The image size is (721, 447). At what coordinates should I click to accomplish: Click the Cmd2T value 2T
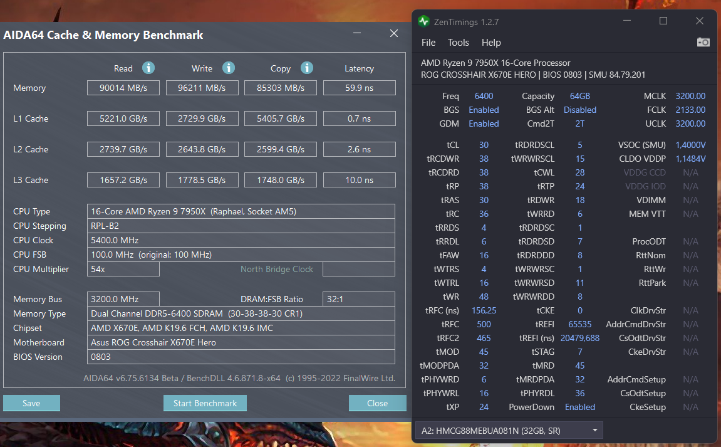point(580,124)
